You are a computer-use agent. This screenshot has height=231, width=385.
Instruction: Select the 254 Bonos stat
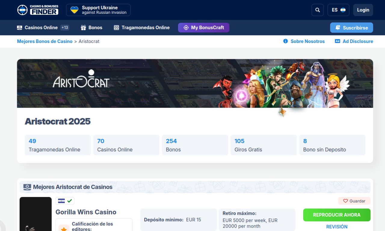(195, 145)
